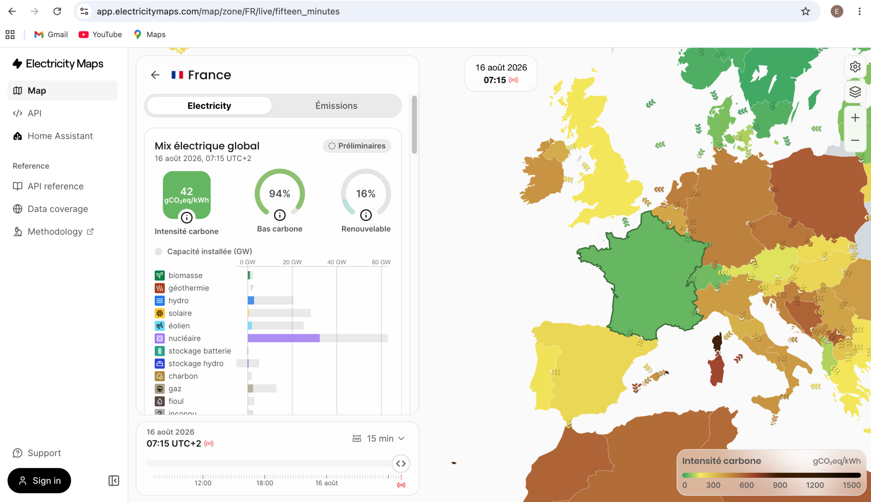Expand the 15 min interval dropdown

coord(378,438)
